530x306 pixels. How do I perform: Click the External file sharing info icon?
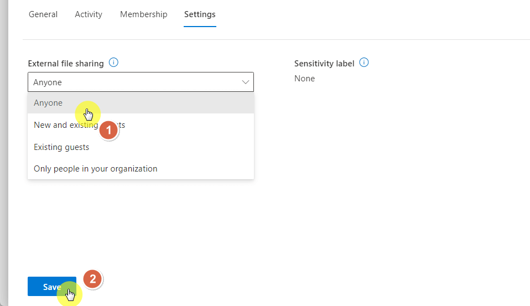click(x=113, y=63)
